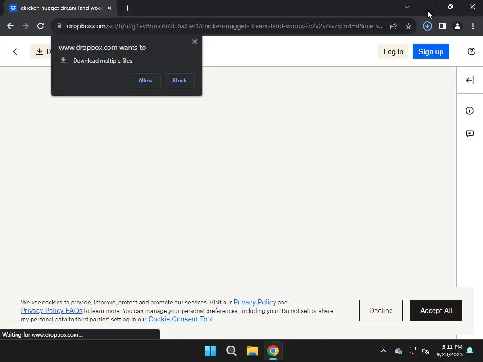Screen dimensions: 483x362
Task: Collapse the sidebar with the arrow icon
Action: (x=470, y=80)
